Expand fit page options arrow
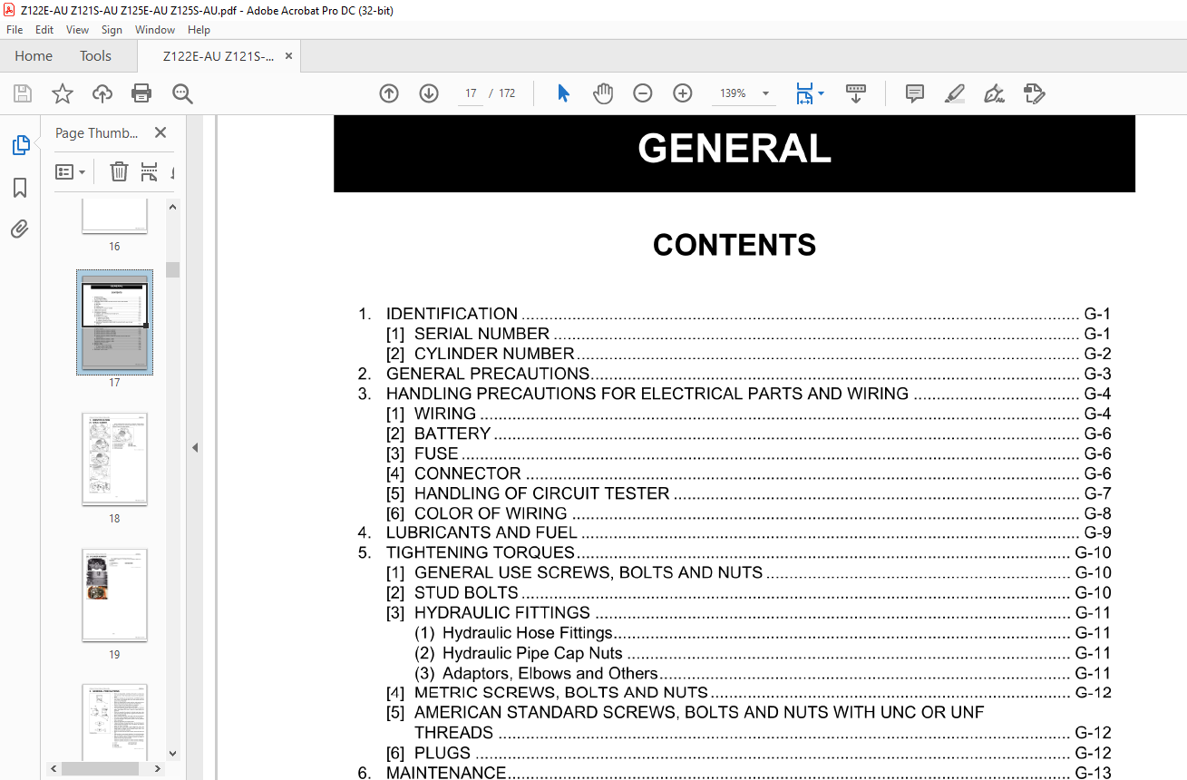 [x=822, y=93]
